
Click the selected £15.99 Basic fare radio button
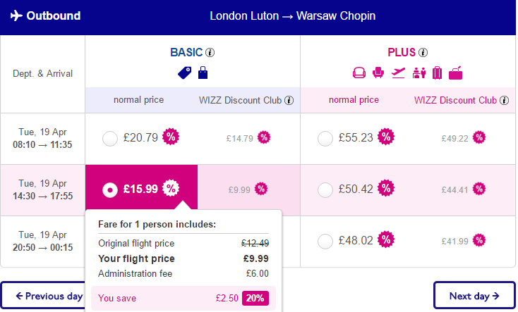110,190
